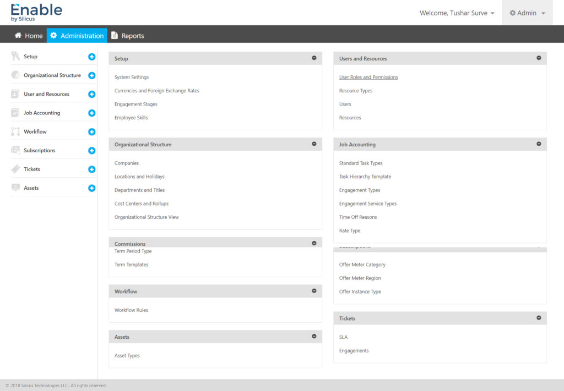Open the Admin dropdown arrow
564x391 pixels.
click(x=544, y=13)
